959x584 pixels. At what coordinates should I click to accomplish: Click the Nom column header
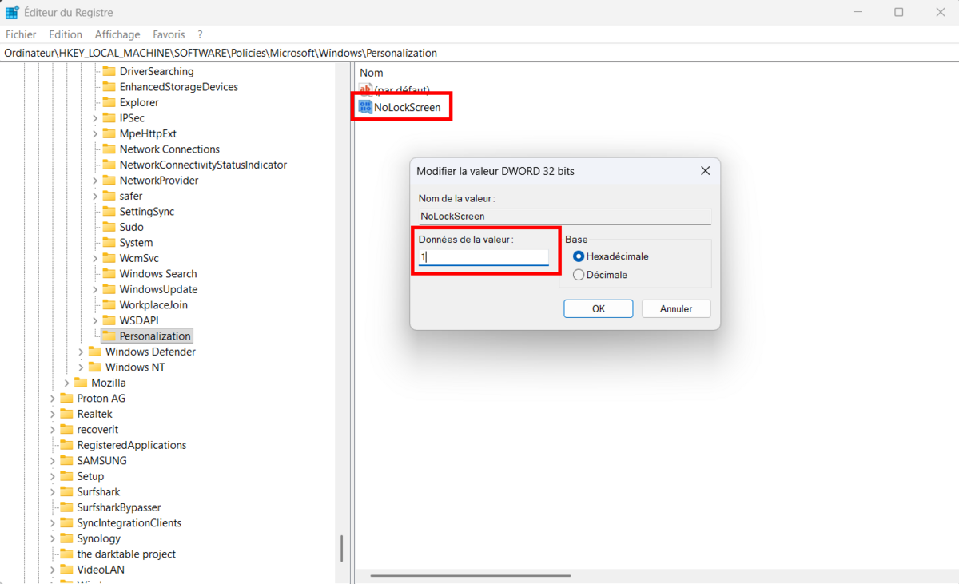point(372,73)
